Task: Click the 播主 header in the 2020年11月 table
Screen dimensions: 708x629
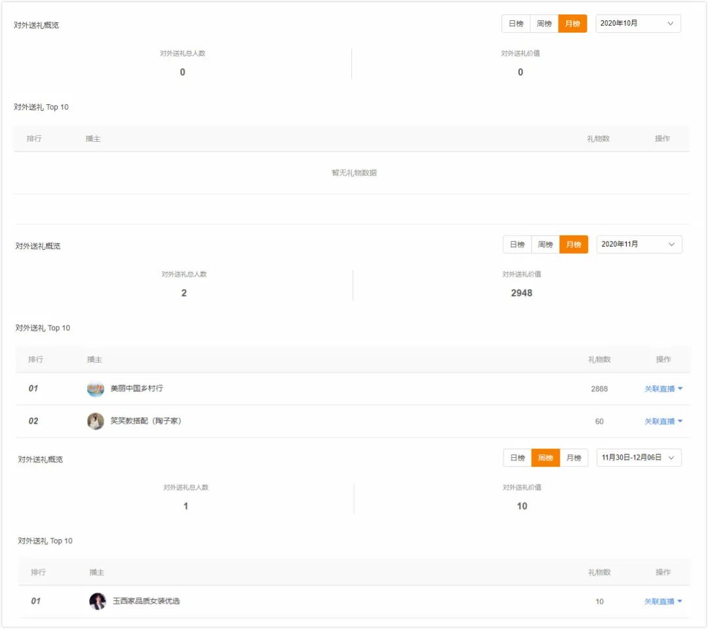Action: click(94, 359)
